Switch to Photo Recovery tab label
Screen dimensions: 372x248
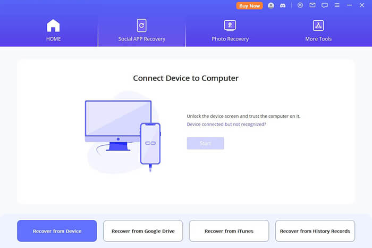(230, 39)
